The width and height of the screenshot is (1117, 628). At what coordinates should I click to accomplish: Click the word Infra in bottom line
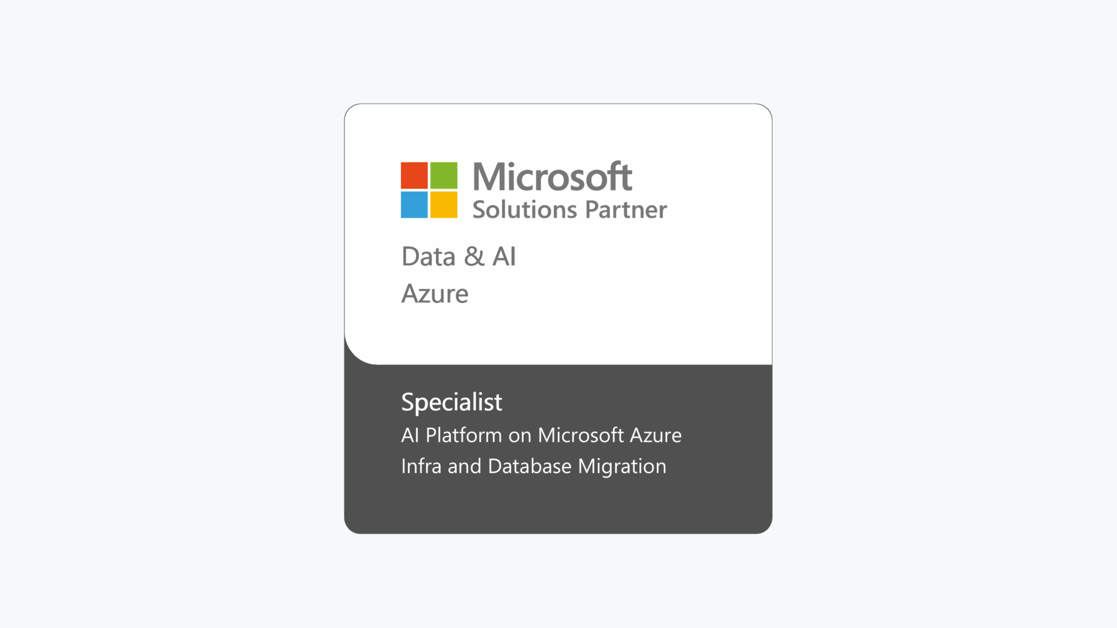[421, 466]
